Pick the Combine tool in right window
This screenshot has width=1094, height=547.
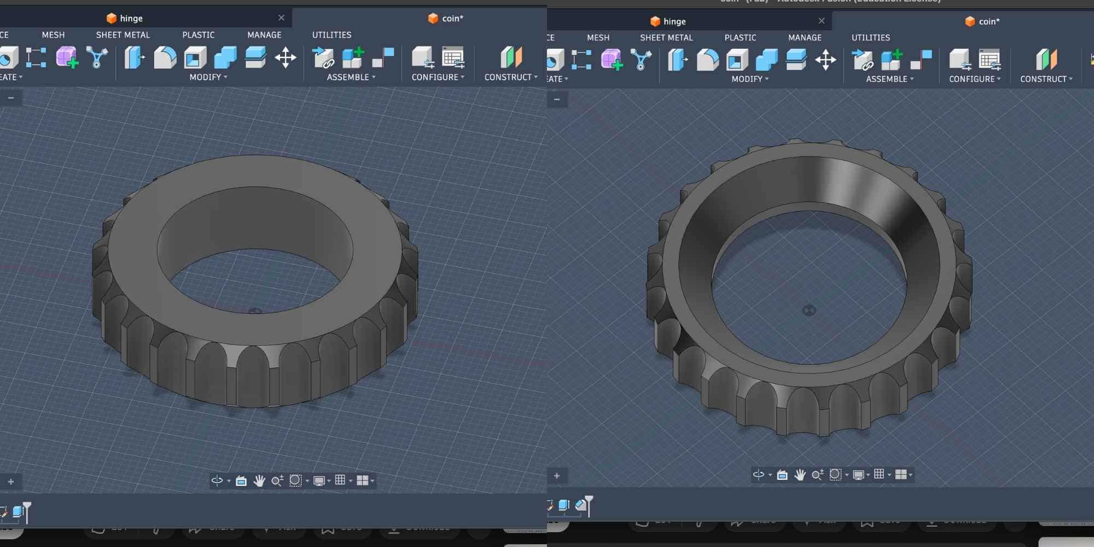coord(767,60)
